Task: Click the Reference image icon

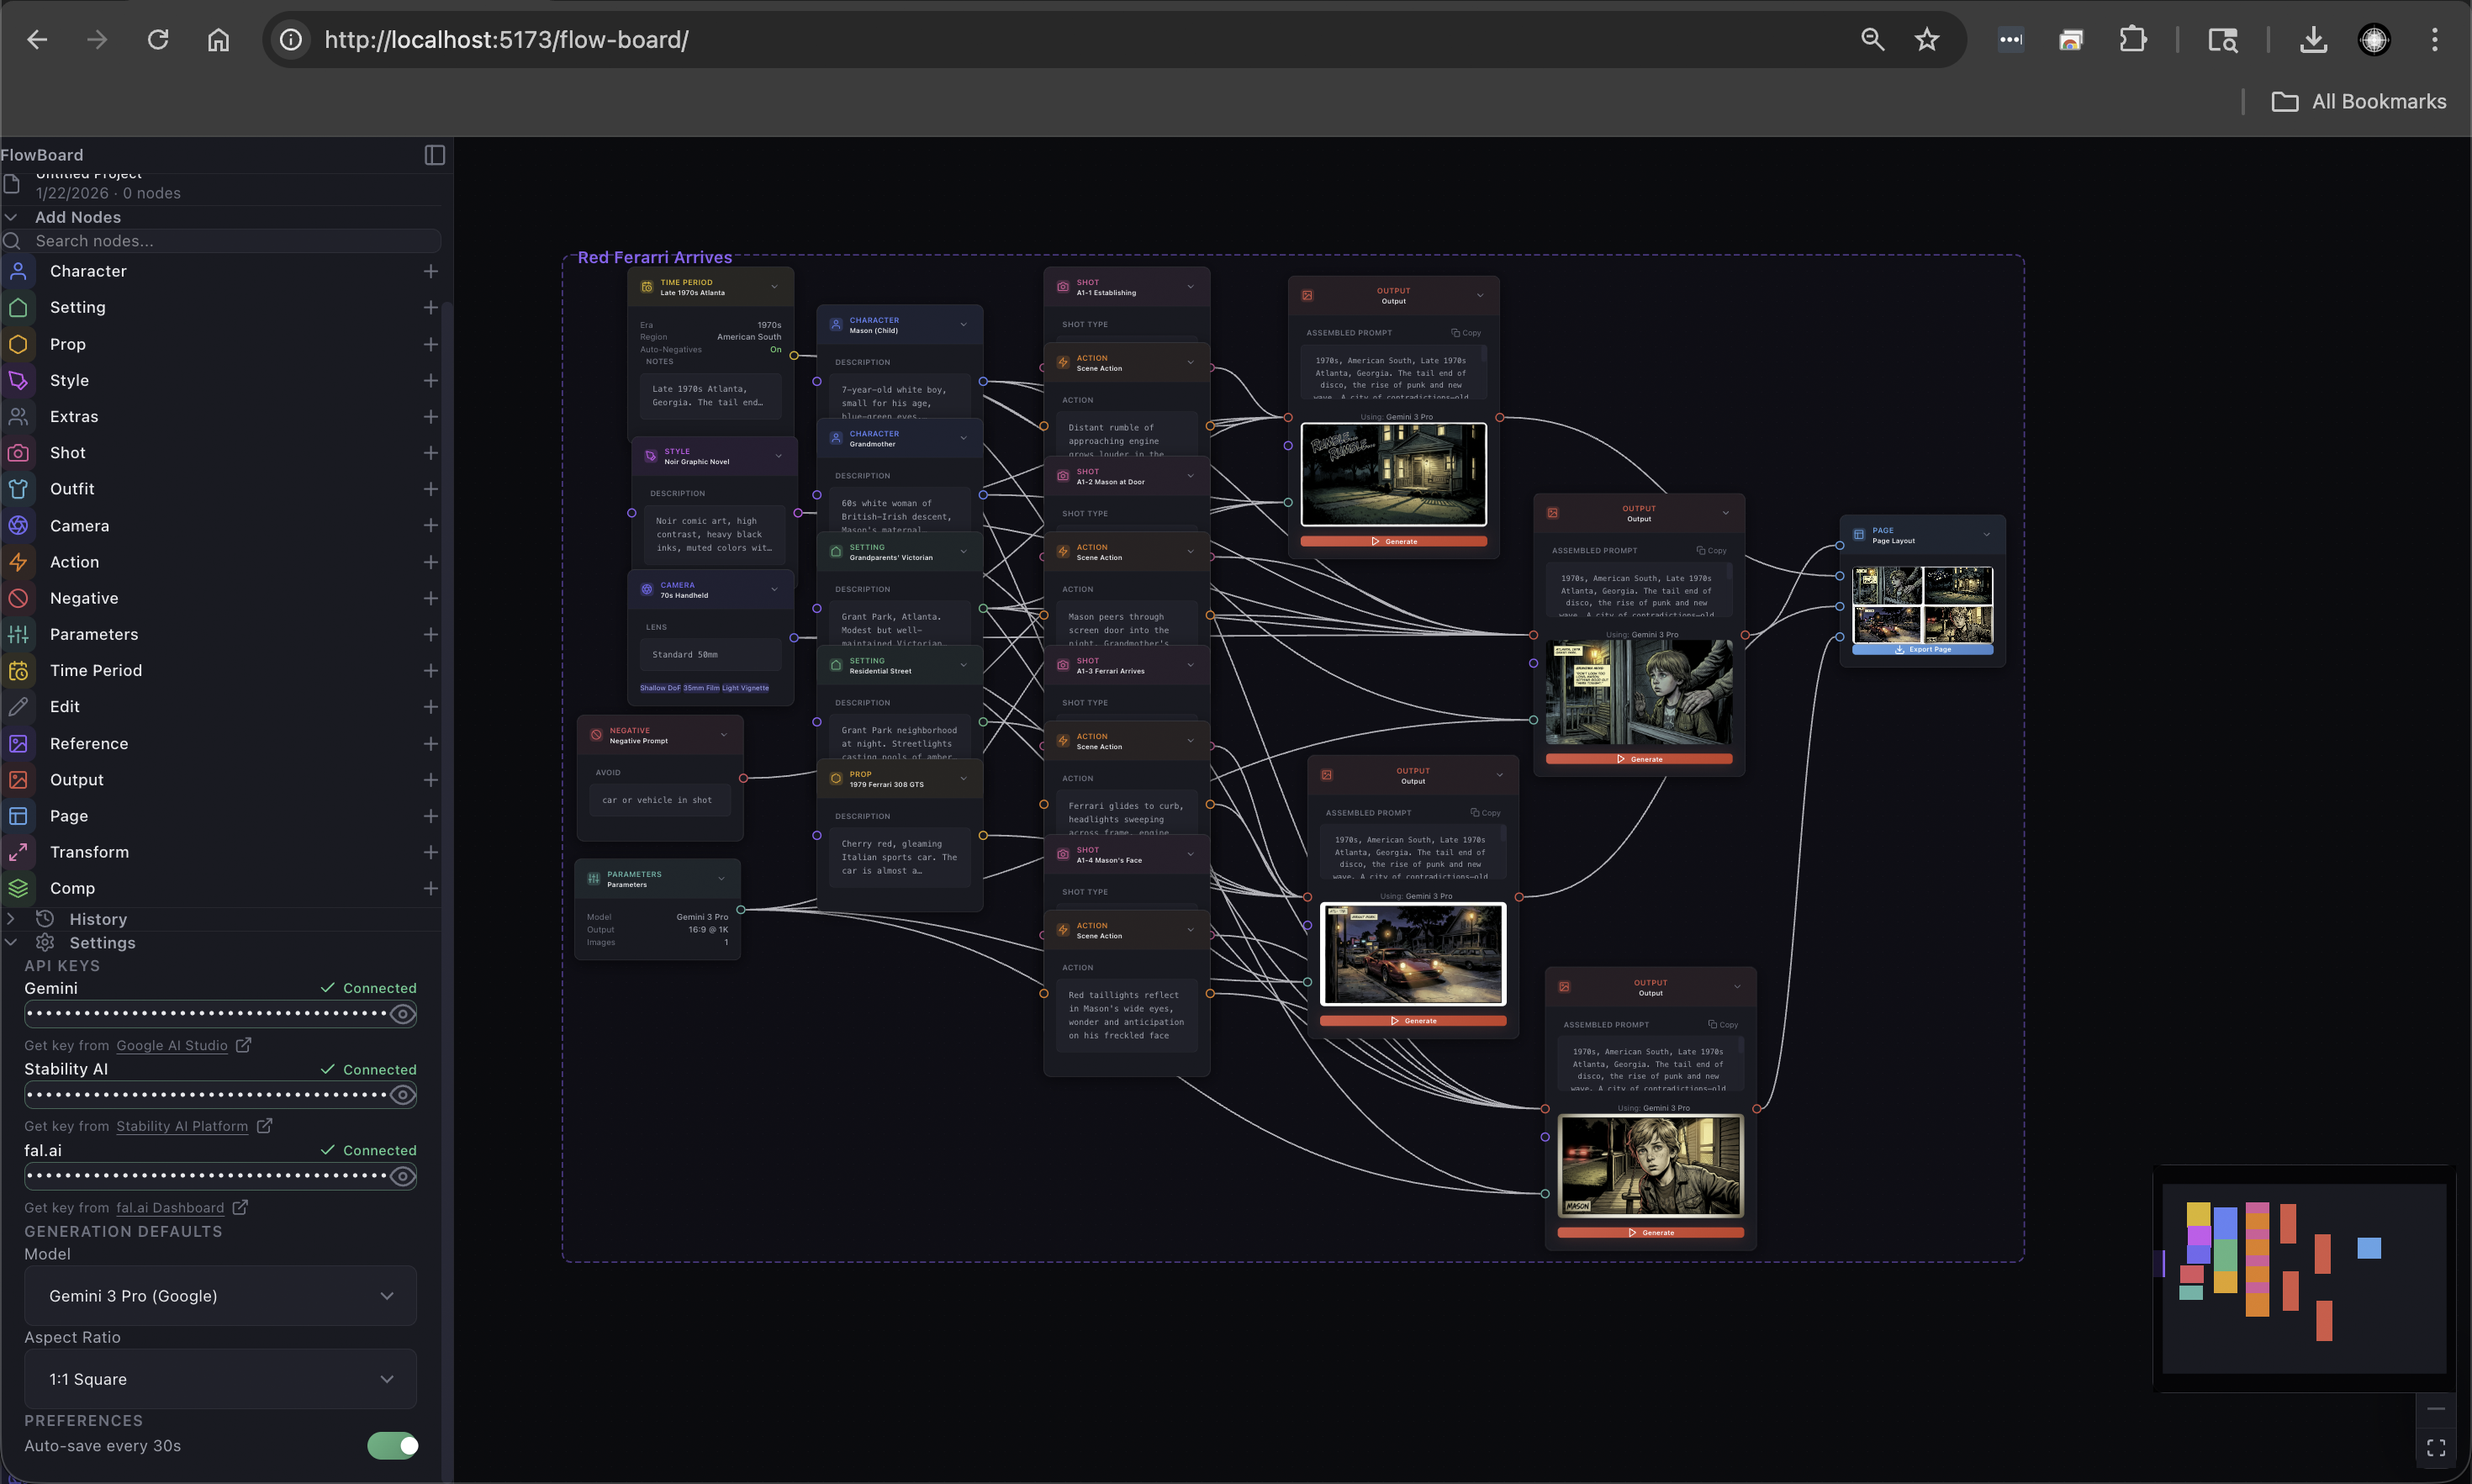Action: [x=18, y=743]
